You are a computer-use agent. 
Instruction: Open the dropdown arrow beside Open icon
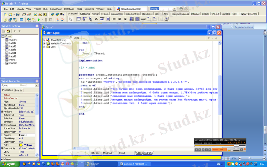[x=14, y=14]
